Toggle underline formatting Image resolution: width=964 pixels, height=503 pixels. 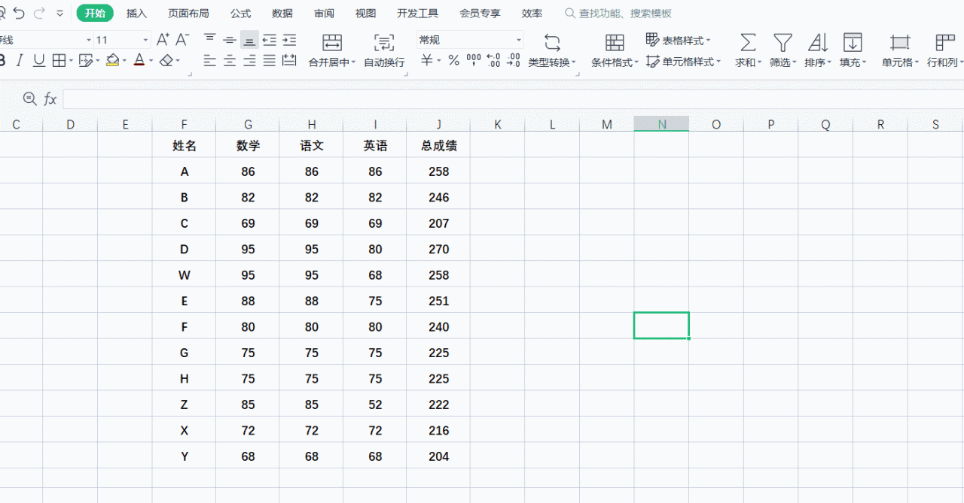(39, 61)
